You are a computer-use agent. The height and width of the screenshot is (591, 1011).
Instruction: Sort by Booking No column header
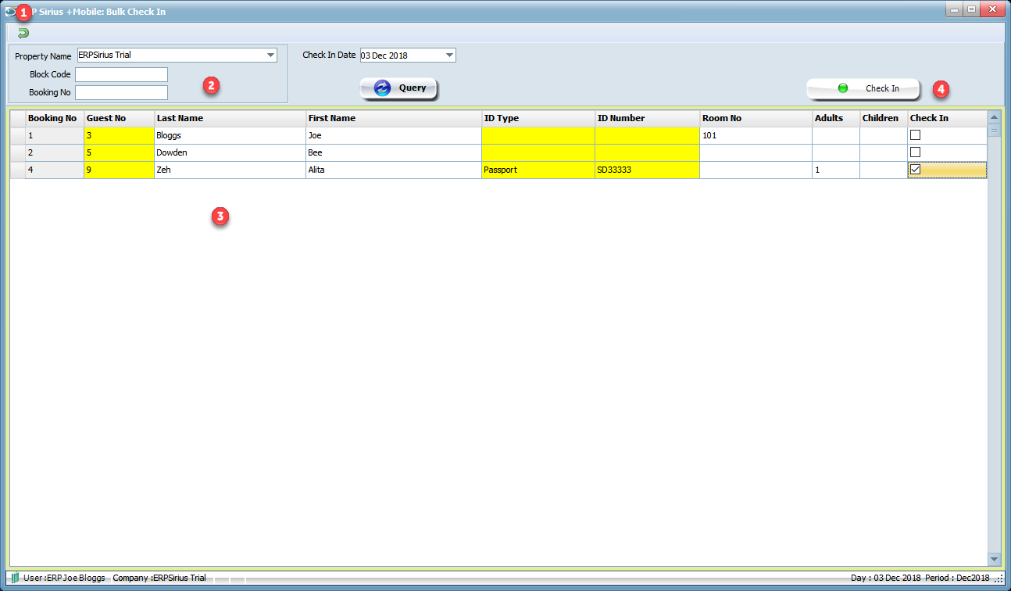click(x=55, y=118)
